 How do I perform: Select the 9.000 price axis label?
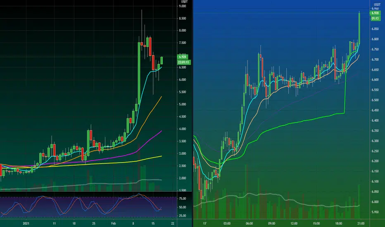coord(183,6)
